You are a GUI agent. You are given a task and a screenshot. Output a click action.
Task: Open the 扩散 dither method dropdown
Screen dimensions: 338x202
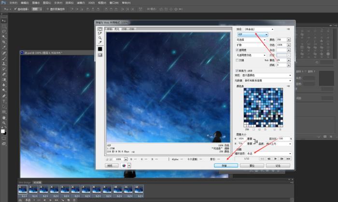pyautogui.click(x=251, y=45)
